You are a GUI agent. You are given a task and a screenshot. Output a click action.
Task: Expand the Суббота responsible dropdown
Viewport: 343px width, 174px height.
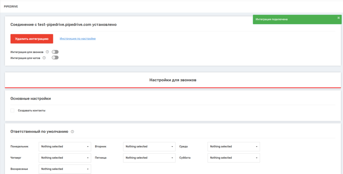[233, 158]
